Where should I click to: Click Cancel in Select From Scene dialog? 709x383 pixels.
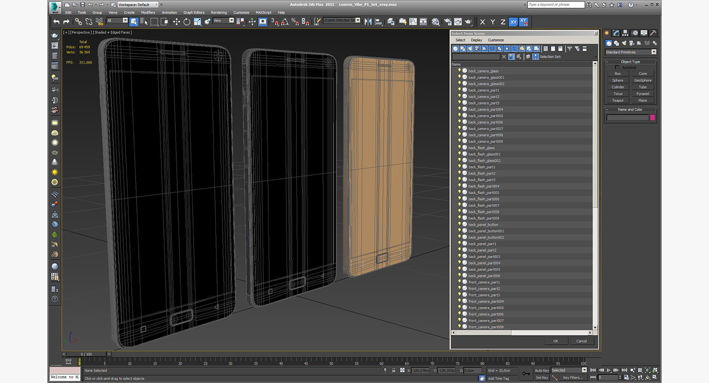coord(582,341)
